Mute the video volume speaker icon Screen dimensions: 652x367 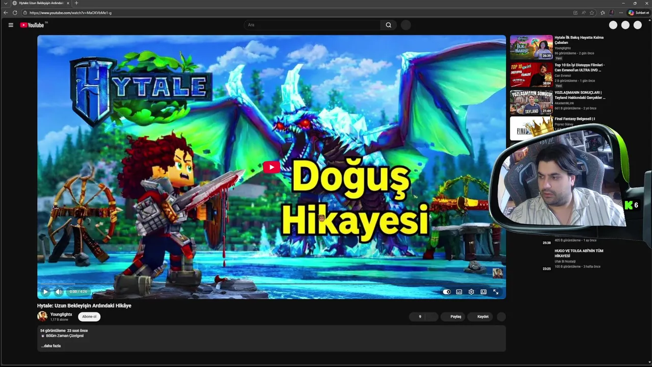click(x=59, y=292)
